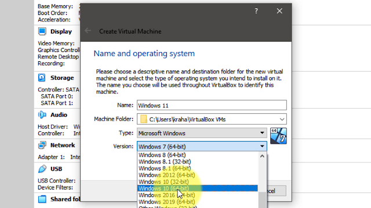
Task: Open the Shared folders section icon
Action: (x=42, y=199)
